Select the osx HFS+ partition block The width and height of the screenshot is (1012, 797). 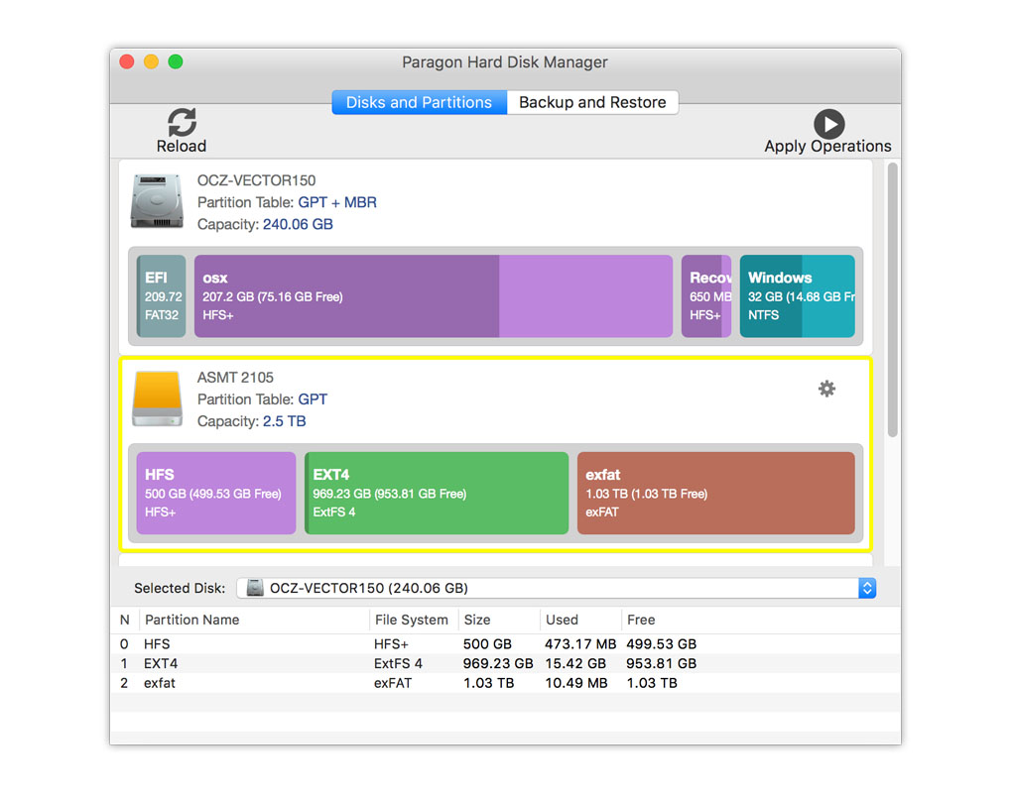coord(433,296)
